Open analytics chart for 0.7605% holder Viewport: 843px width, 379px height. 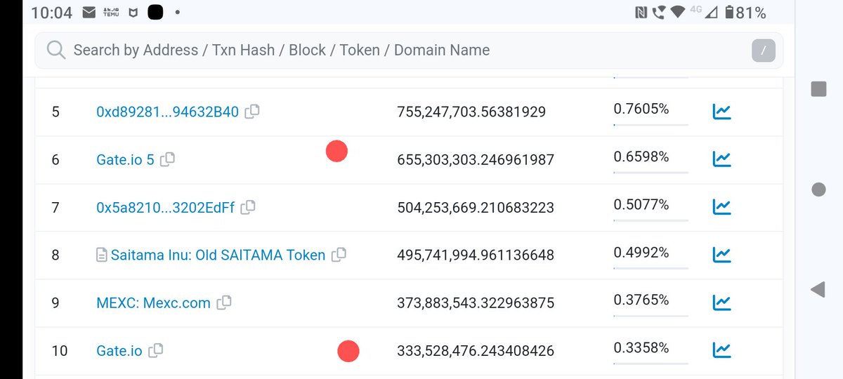[x=722, y=112]
